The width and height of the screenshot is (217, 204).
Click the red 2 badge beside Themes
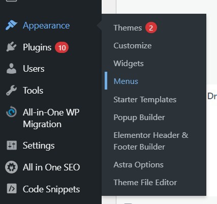pos(151,27)
